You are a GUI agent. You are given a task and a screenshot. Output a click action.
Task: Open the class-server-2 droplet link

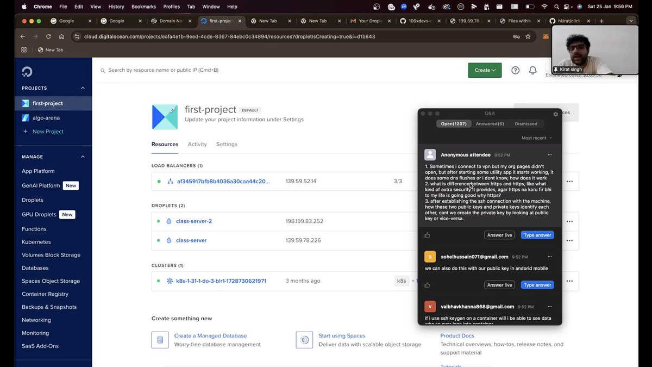[x=194, y=221]
